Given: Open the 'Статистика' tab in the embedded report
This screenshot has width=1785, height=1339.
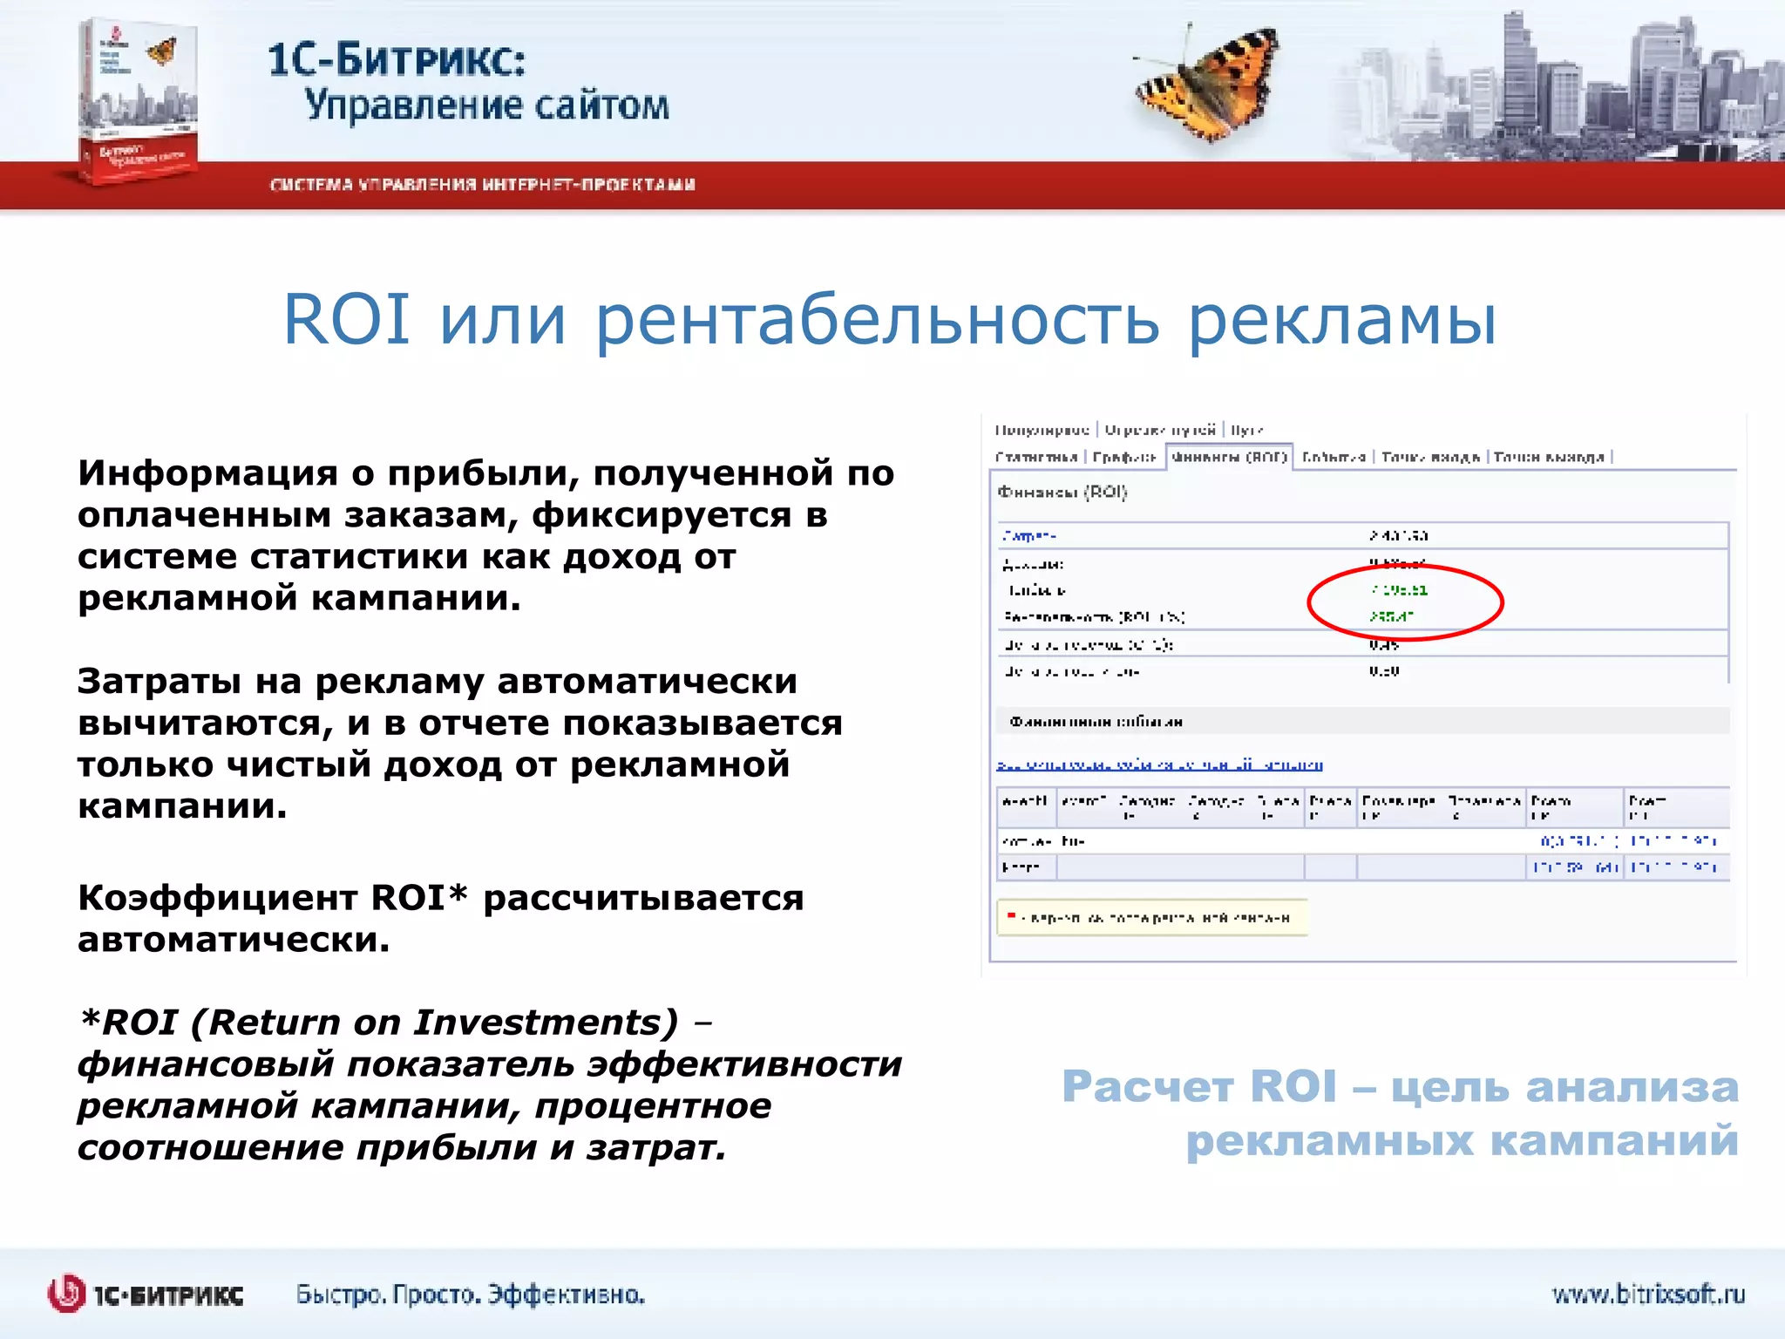Looking at the screenshot, I should (1035, 457).
